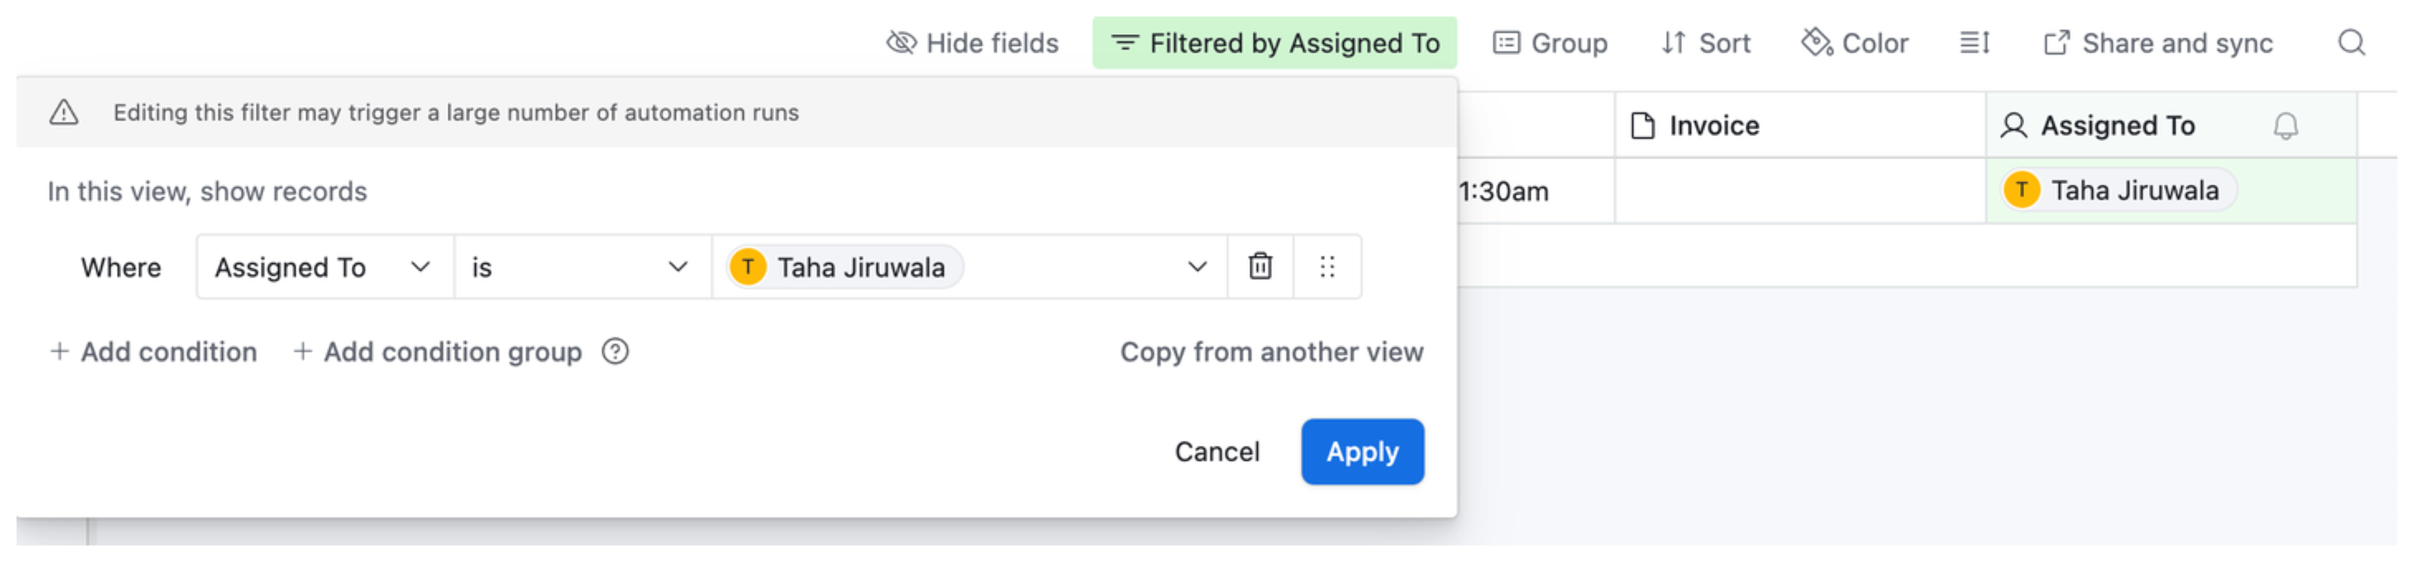Select the Sort arrows icon
The image size is (2414, 562).
tap(1674, 42)
